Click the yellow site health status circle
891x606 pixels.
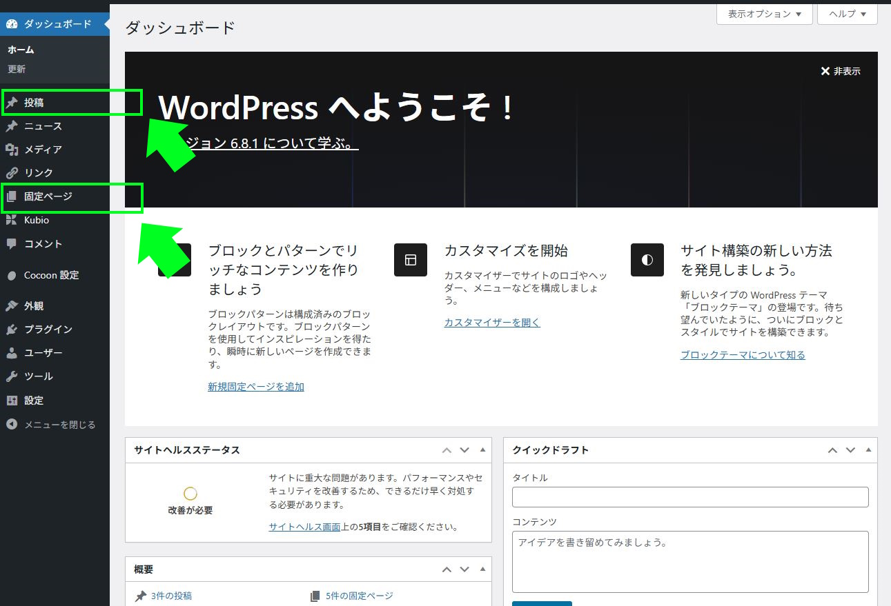click(190, 494)
